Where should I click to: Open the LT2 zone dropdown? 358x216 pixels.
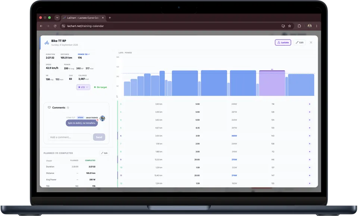tap(83, 87)
